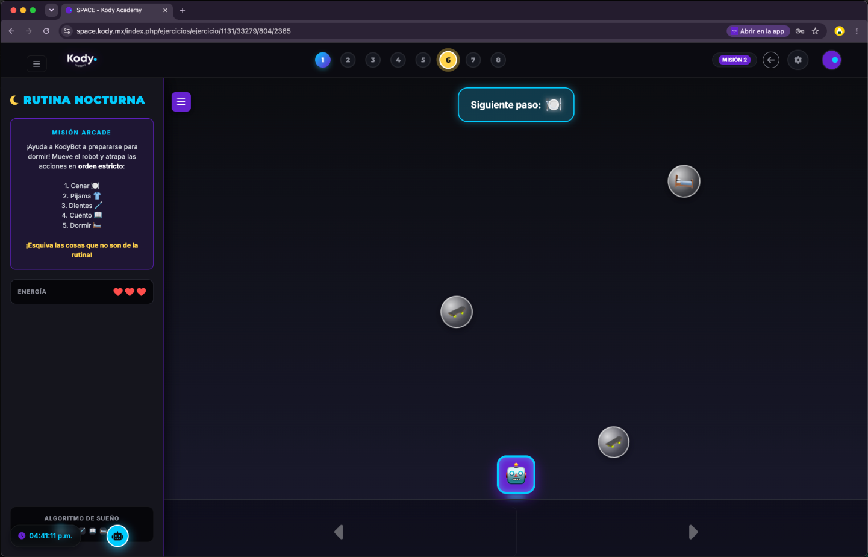Open the yellow browser profile icon

click(839, 31)
